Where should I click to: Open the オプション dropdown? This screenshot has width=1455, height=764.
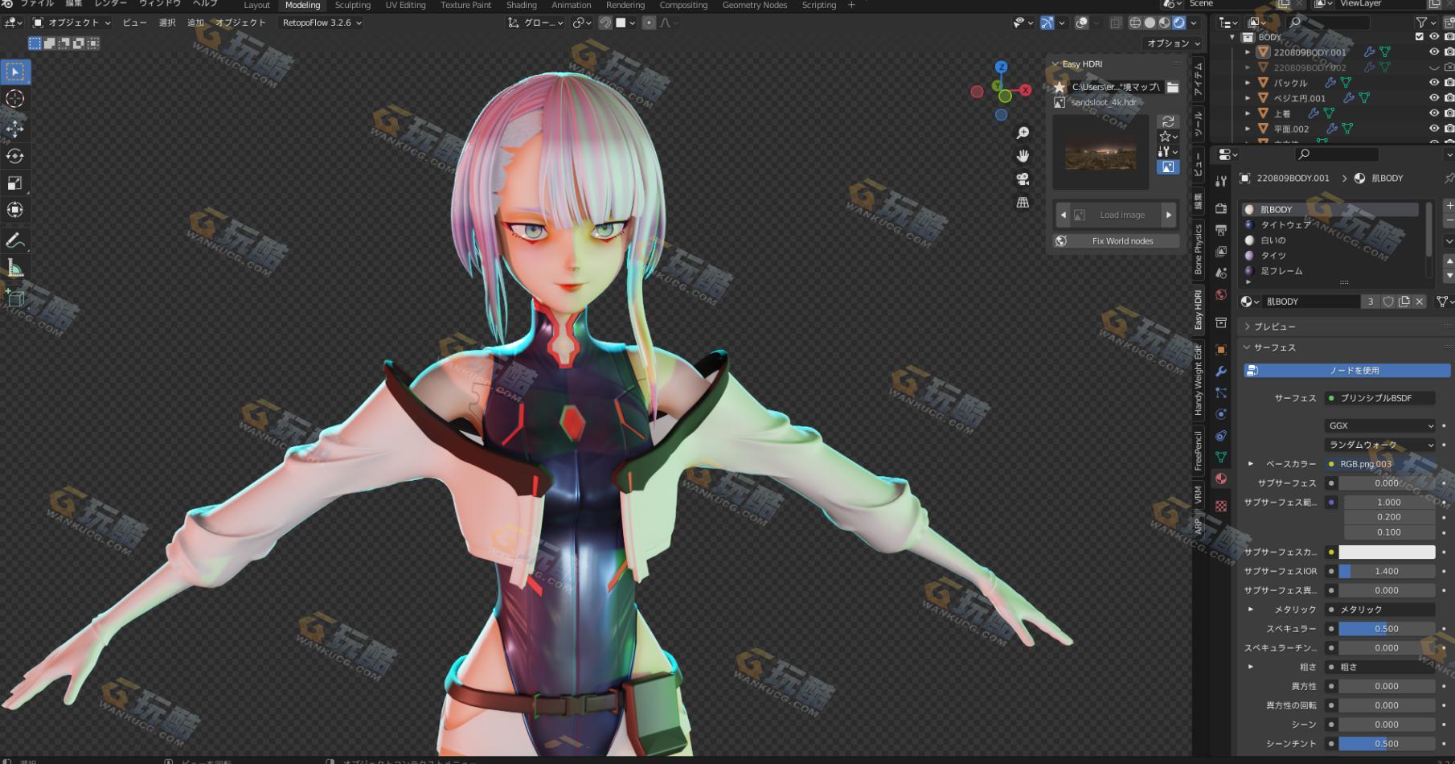tap(1173, 43)
